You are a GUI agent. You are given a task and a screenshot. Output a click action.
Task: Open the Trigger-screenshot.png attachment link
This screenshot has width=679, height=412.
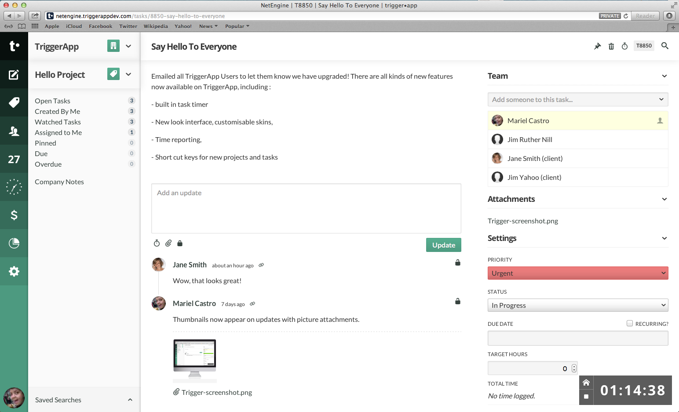click(522, 221)
